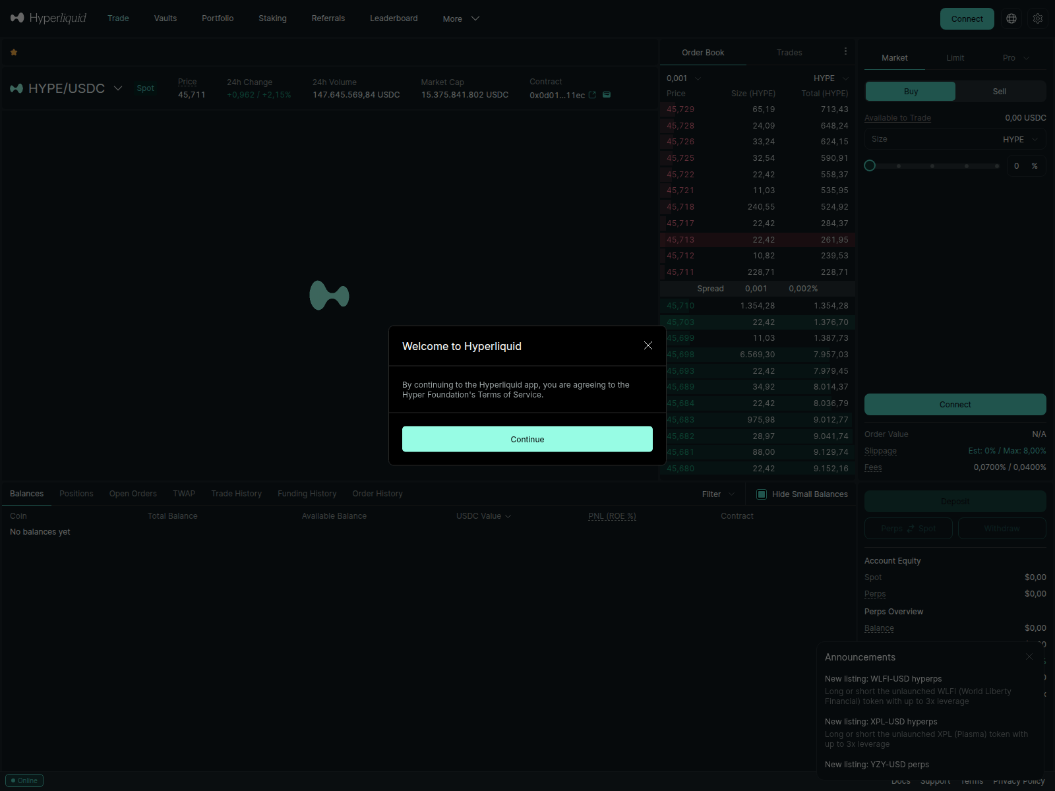The height and width of the screenshot is (791, 1055).
Task: Click the Available to Trade label
Action: pyautogui.click(x=897, y=118)
